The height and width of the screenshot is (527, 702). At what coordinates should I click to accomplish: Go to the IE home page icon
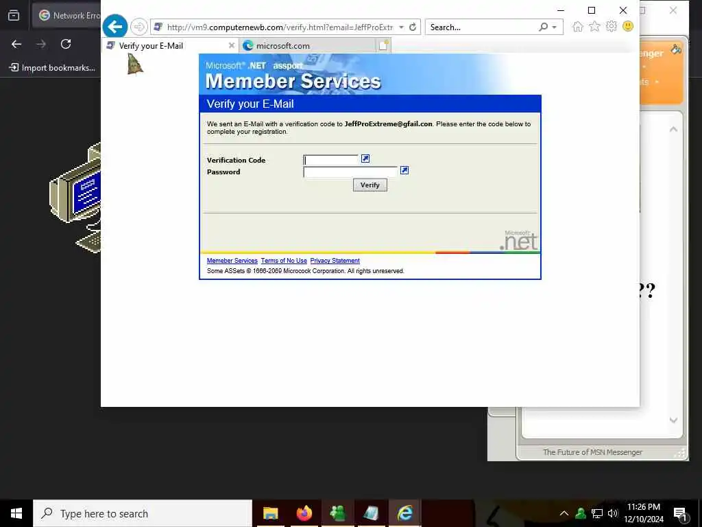[577, 27]
